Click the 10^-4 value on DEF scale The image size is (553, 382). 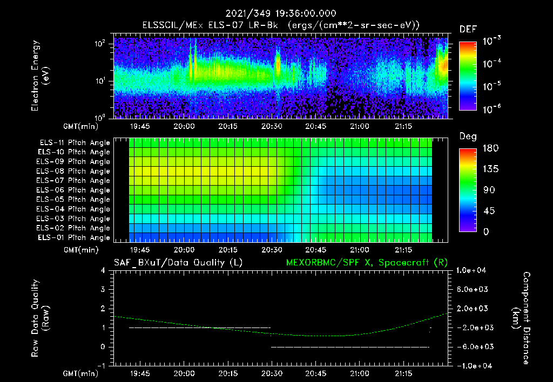[x=491, y=64]
